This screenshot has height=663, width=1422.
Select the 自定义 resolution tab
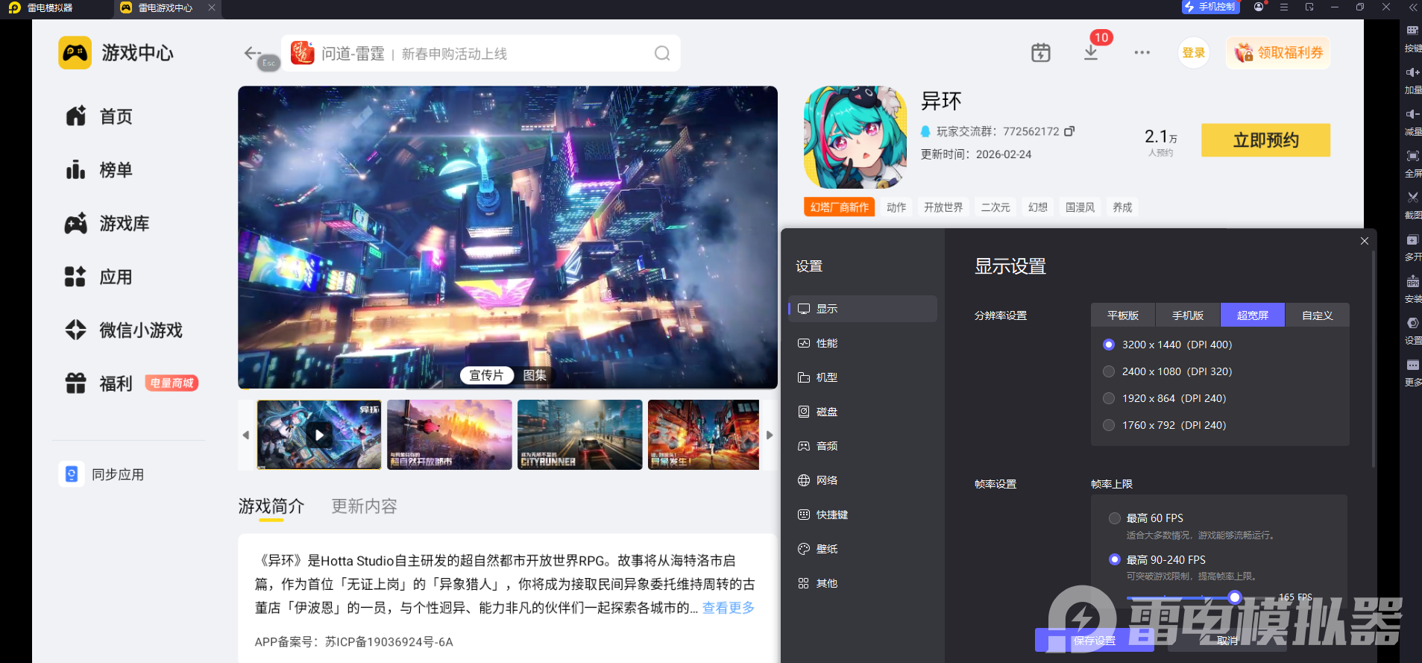click(1318, 315)
